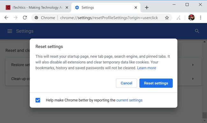Click the forward navigation arrow
207x123 pixels.
pyautogui.click(x=16, y=17)
